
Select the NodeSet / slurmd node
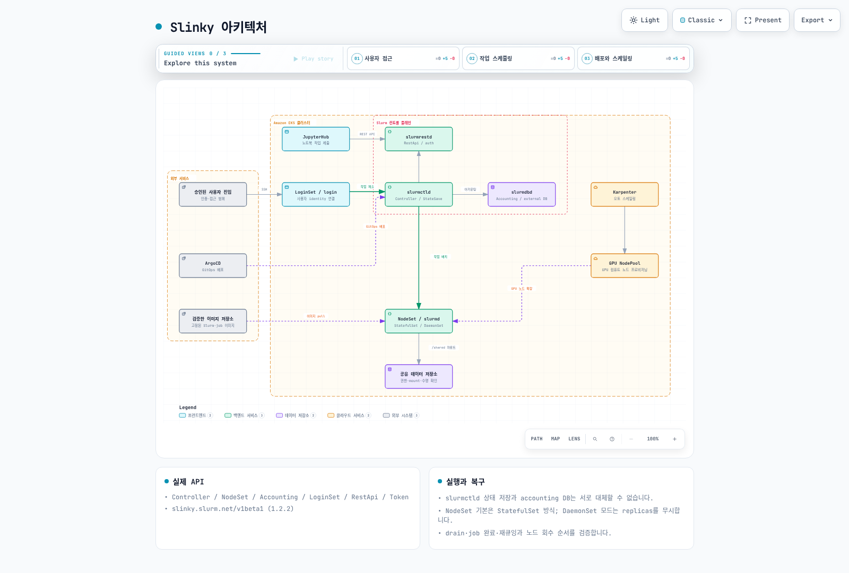419,321
